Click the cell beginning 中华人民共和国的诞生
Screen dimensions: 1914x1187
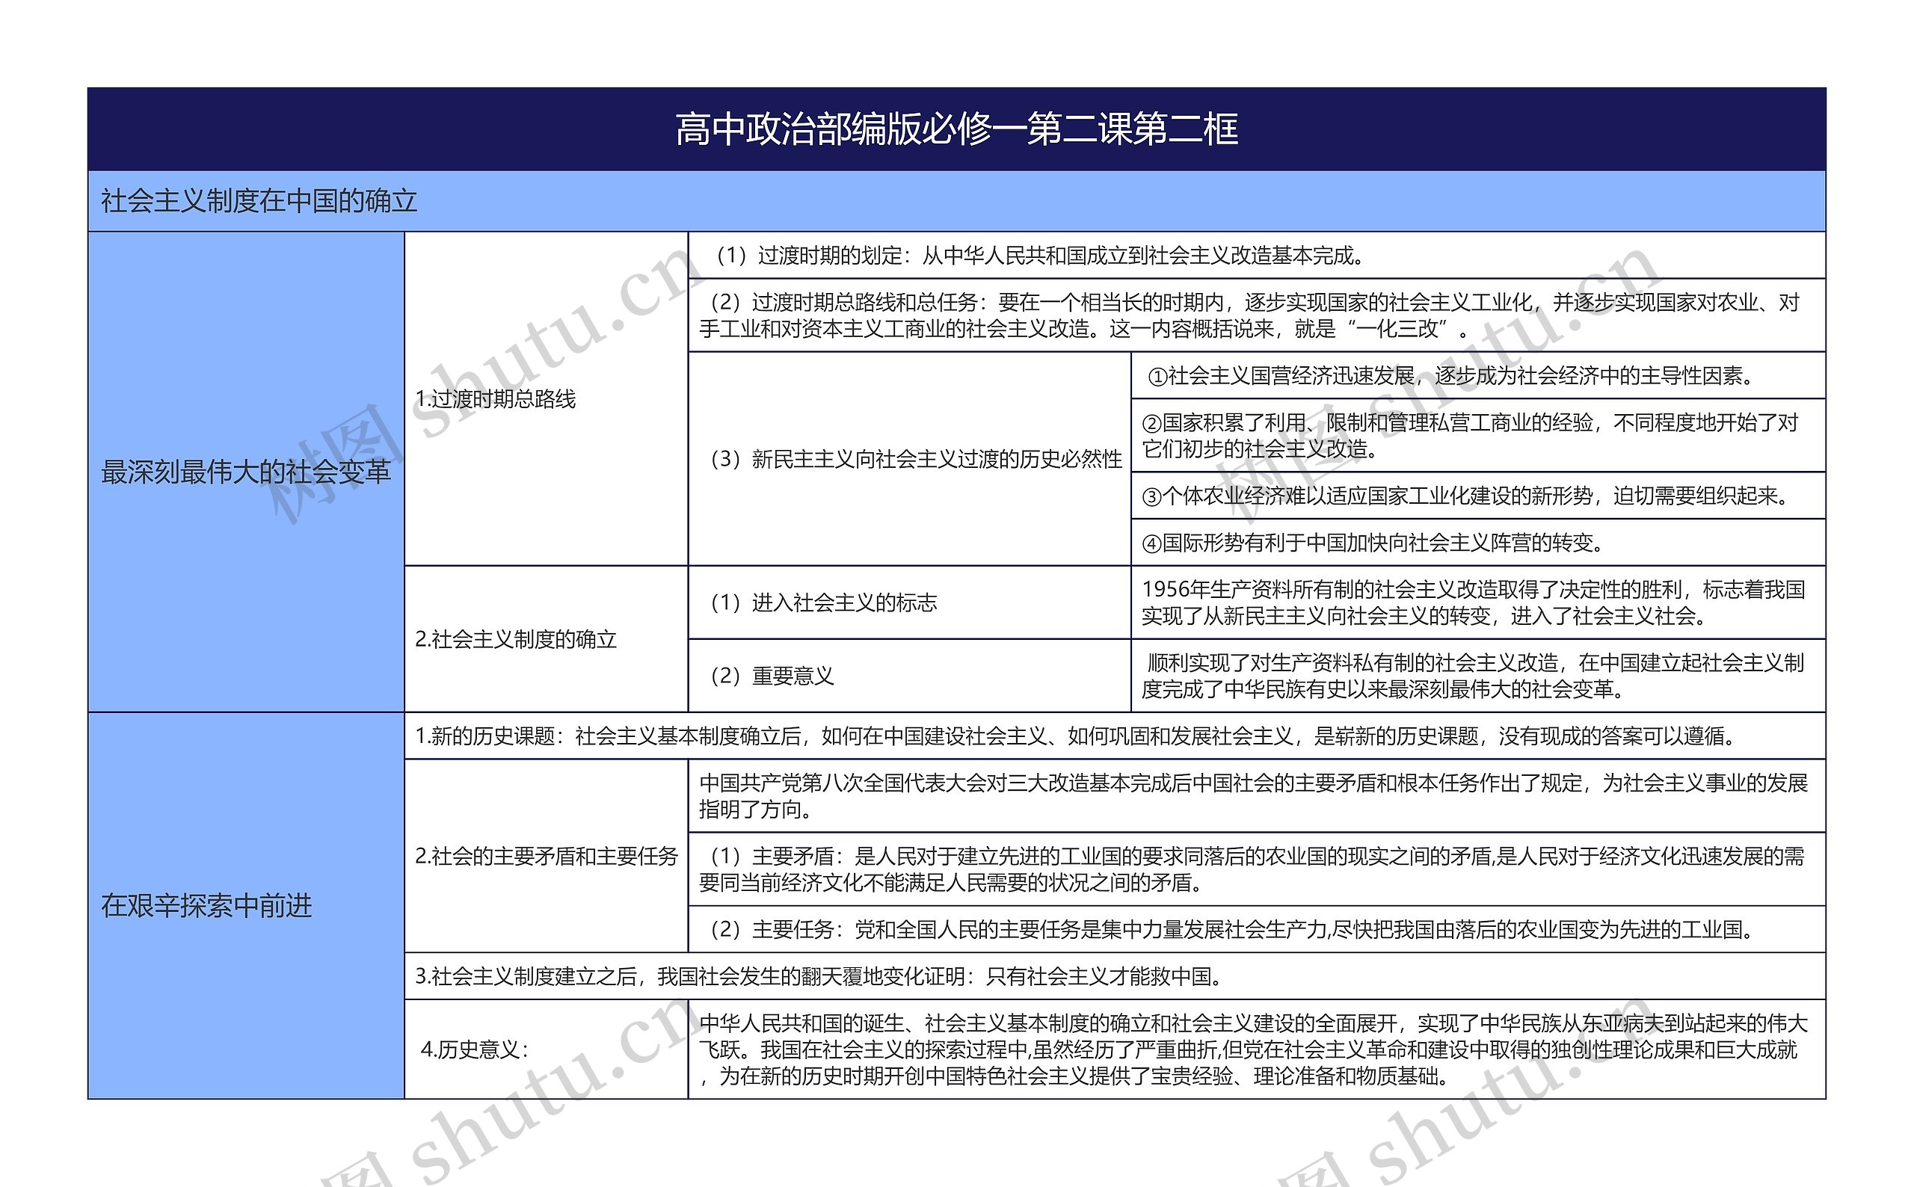click(x=1257, y=1049)
